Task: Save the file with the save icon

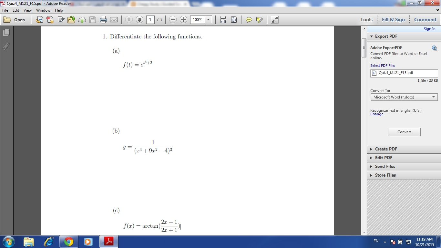Action: 92,20
